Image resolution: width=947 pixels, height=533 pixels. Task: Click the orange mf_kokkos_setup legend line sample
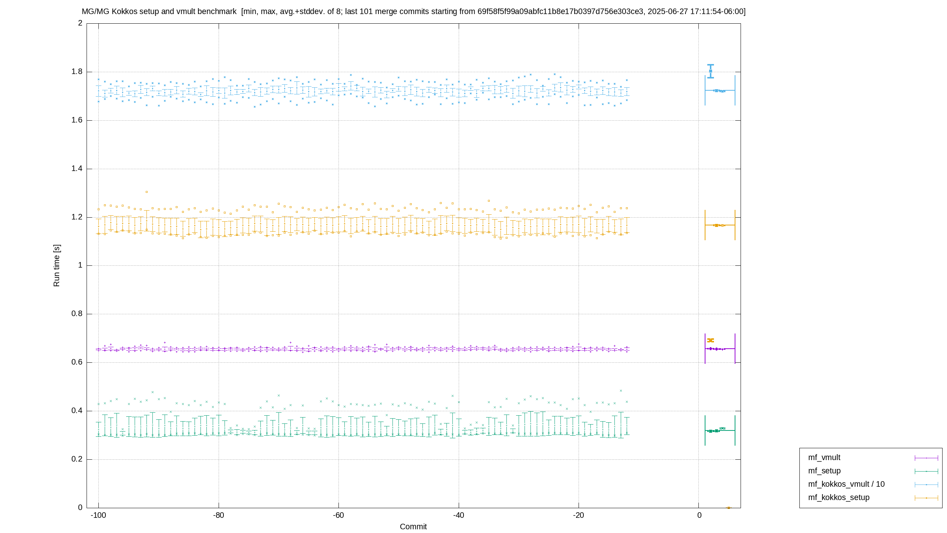click(926, 498)
